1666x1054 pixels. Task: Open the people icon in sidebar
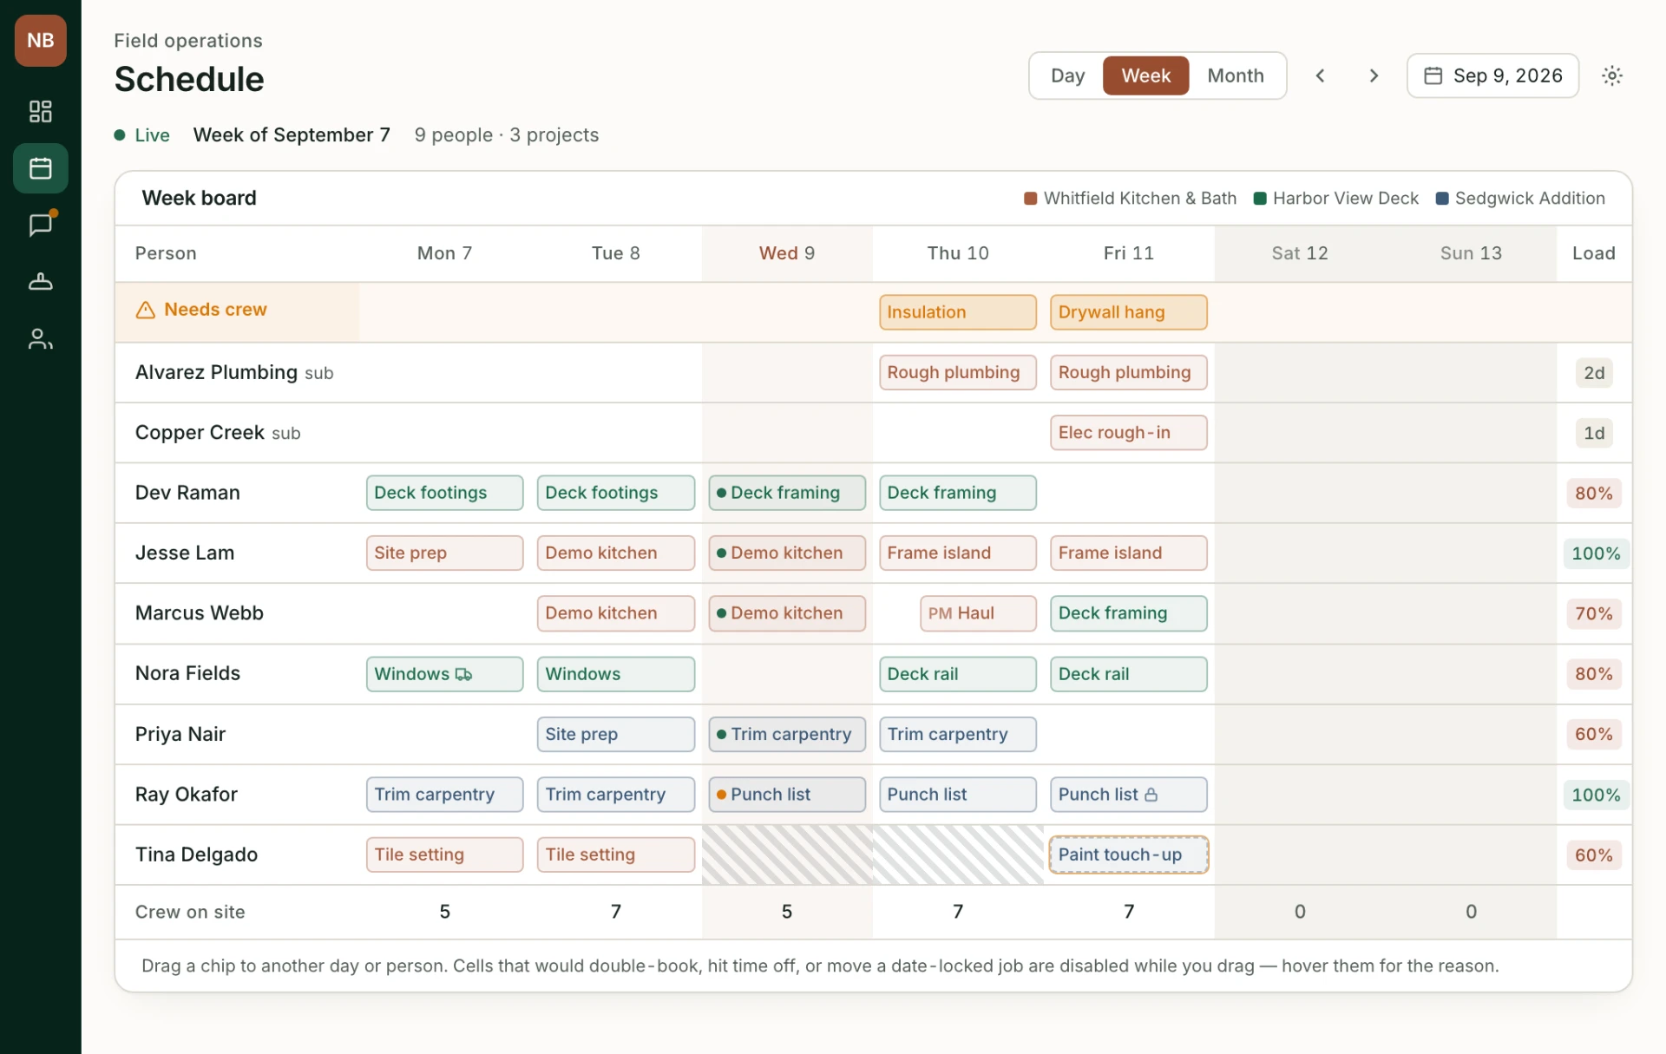[x=40, y=338]
